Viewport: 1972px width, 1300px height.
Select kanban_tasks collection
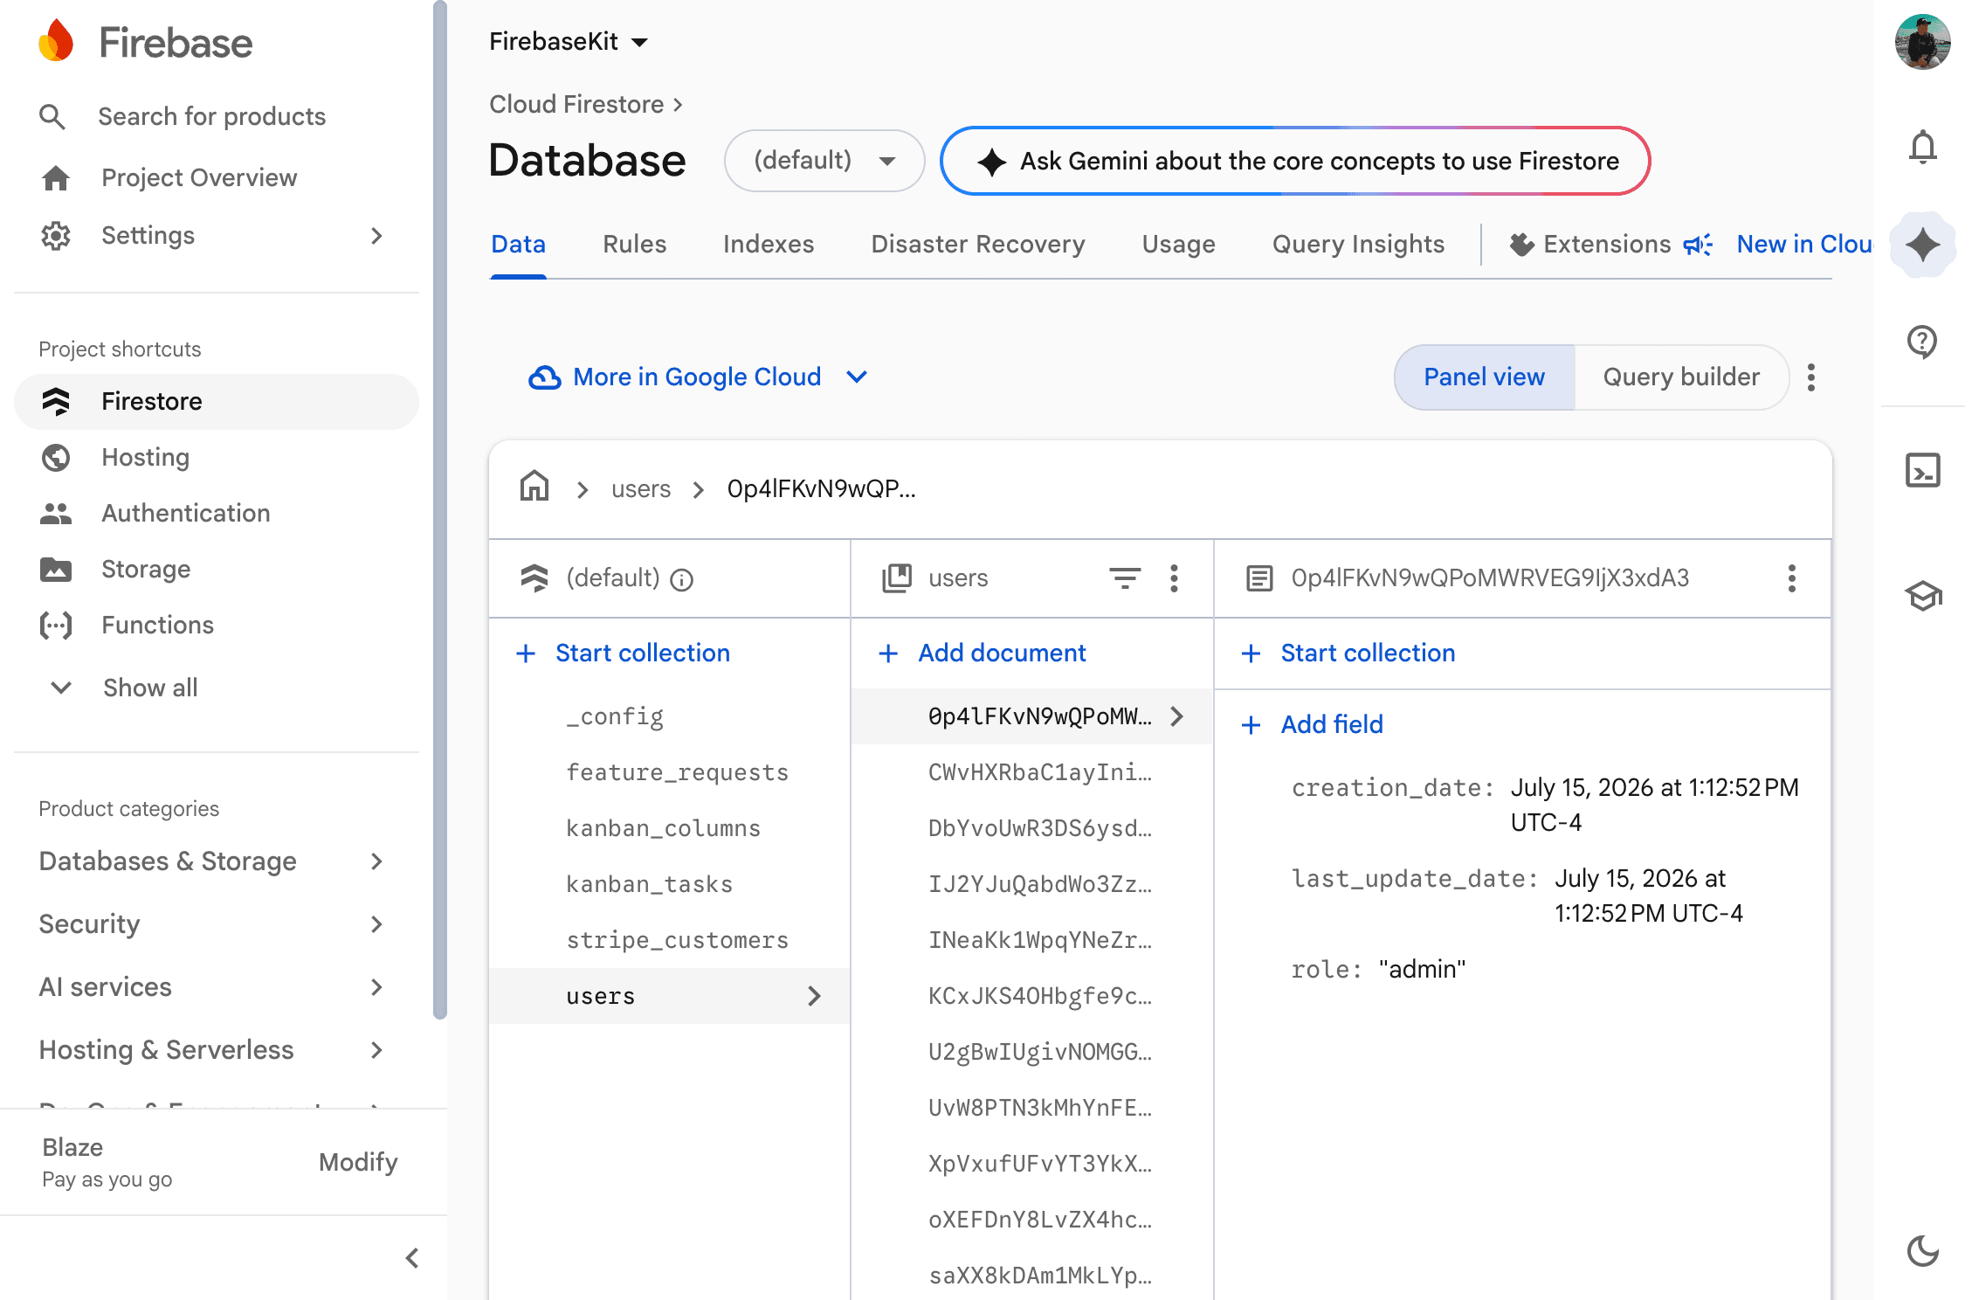point(649,884)
